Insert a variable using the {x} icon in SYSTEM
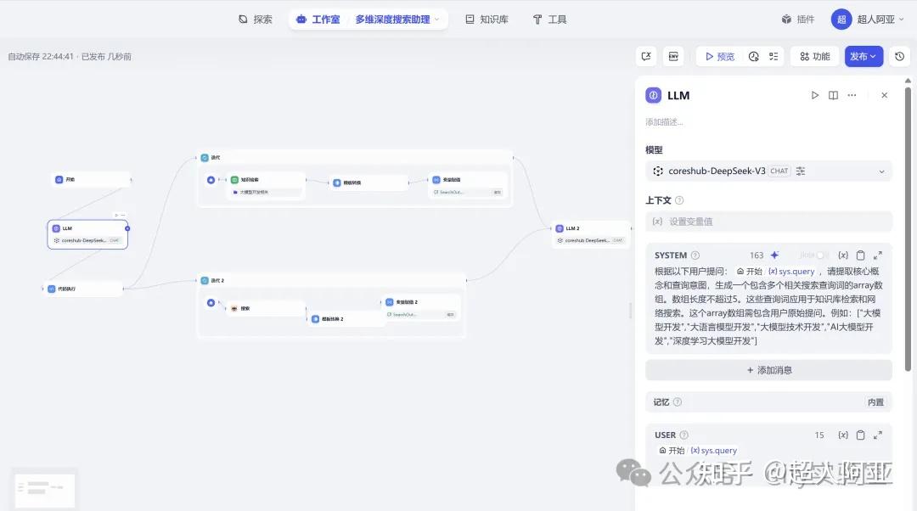 [844, 255]
